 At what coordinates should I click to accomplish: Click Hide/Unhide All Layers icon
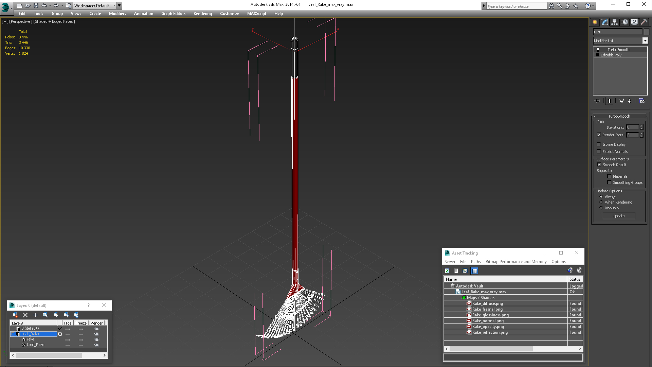(x=66, y=315)
